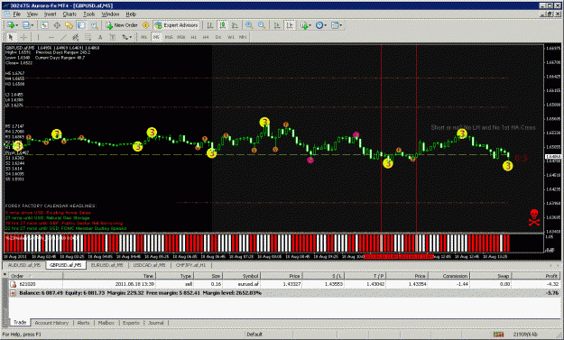Open the Profiles toolbar icon
Screen dimensions: 564x340
tap(26, 25)
